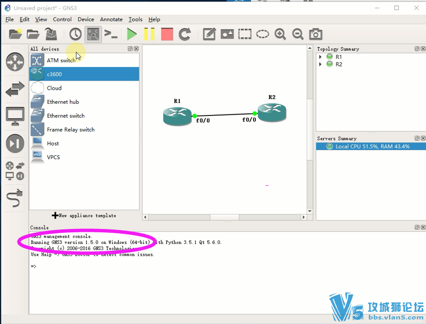Close the All devices panel
Viewport: 426px width, 324px height.
pos(136,49)
